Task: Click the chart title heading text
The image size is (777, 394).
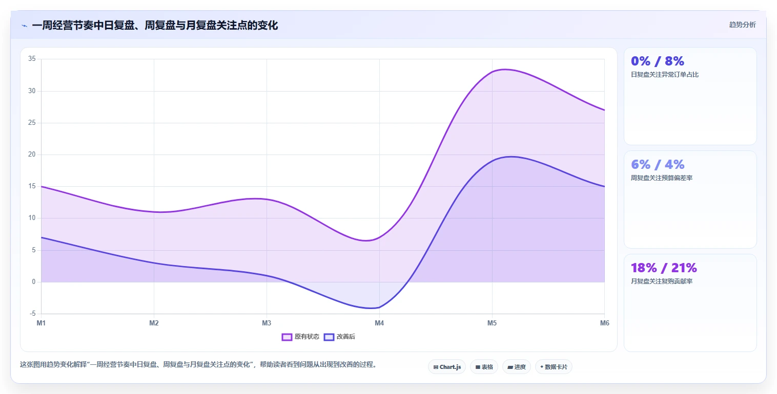Action: click(x=155, y=25)
